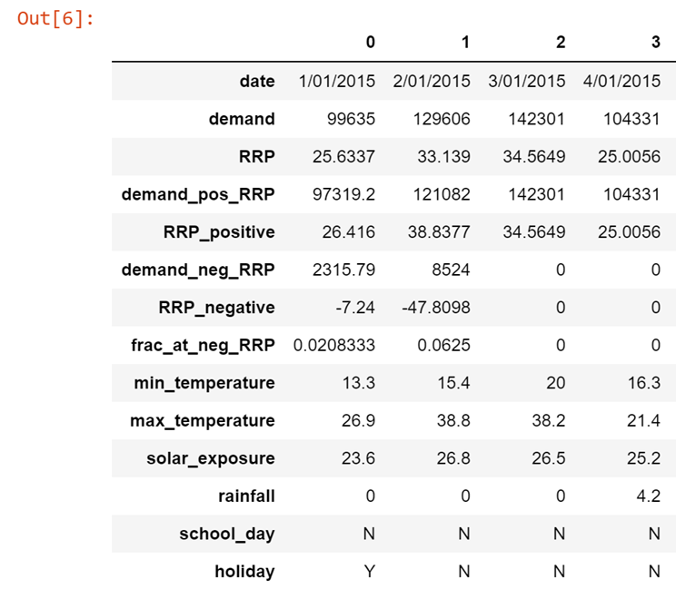Viewport: 676px width, 599px height.
Task: Select RRP_negative value -47.8098
Action: pyautogui.click(x=435, y=308)
